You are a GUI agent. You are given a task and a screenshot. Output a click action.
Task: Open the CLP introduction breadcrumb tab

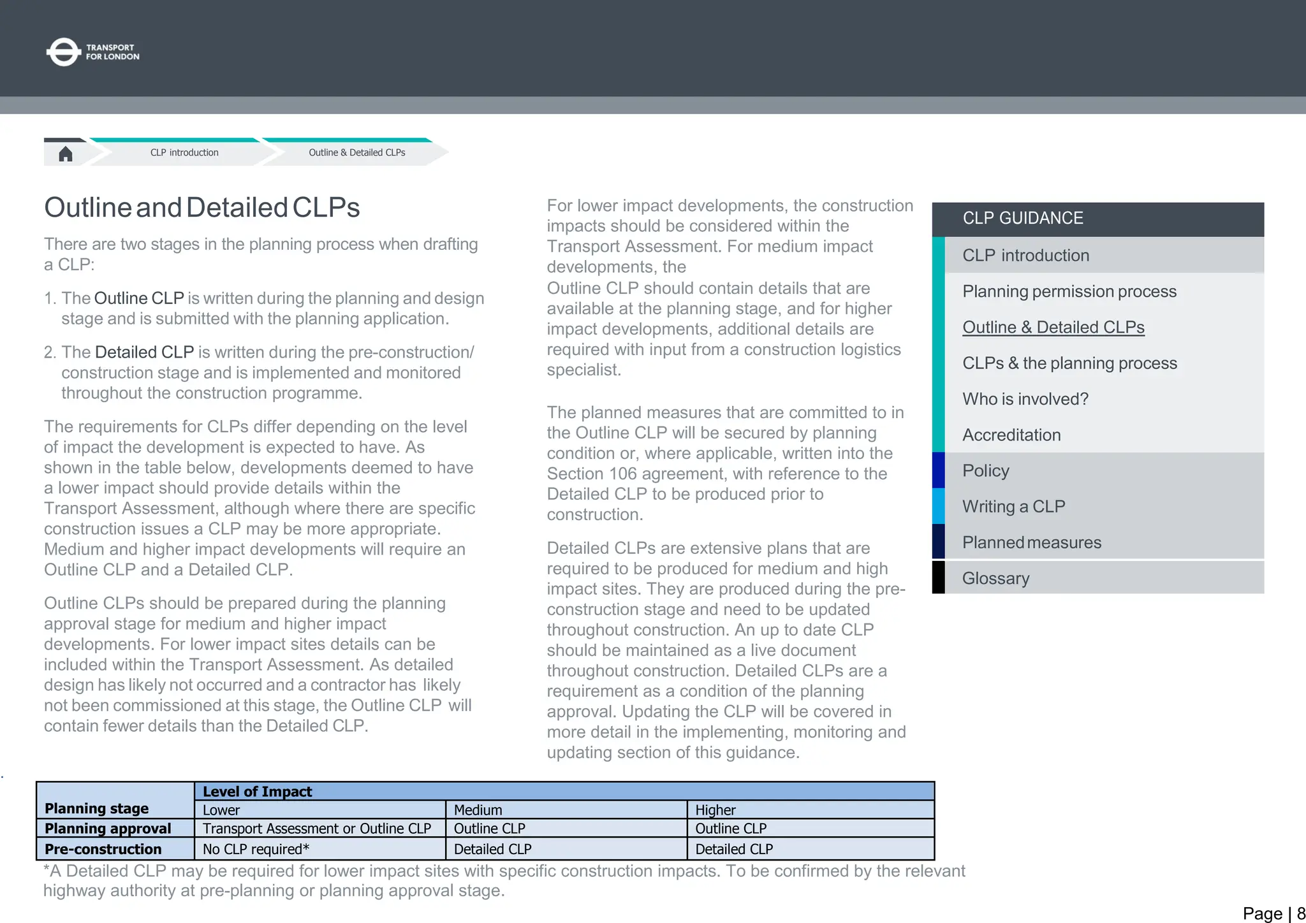tap(184, 153)
